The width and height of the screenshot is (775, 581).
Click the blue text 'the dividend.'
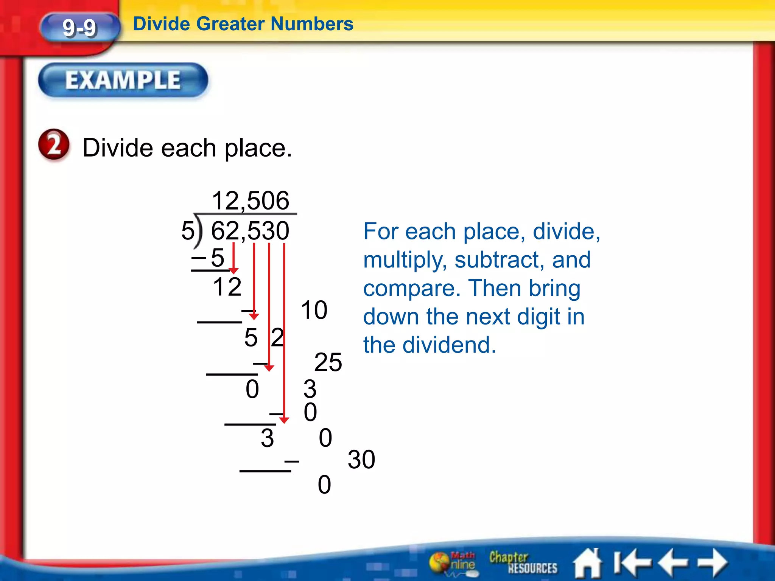tap(430, 345)
